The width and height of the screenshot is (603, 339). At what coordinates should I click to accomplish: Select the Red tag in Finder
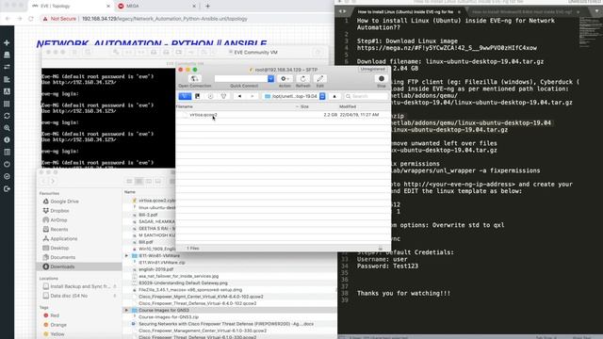[x=52, y=315]
